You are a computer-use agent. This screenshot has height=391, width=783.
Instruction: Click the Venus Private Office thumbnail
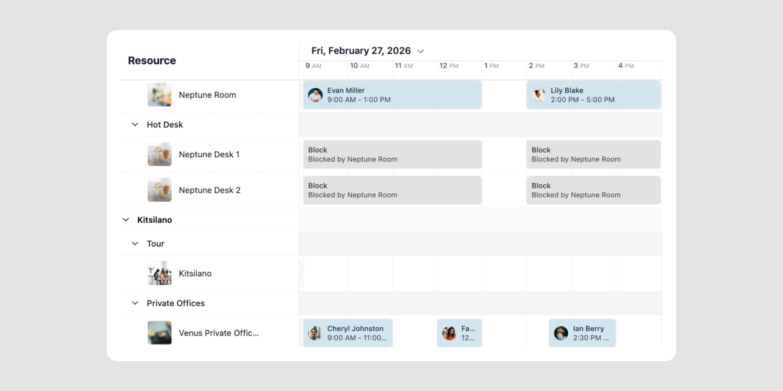tap(160, 333)
